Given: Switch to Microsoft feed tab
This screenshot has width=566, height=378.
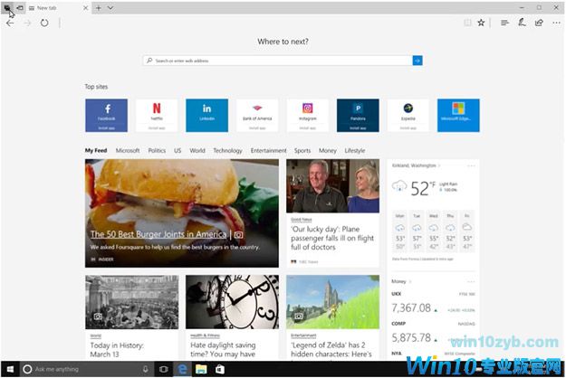Looking at the screenshot, I should pos(128,151).
